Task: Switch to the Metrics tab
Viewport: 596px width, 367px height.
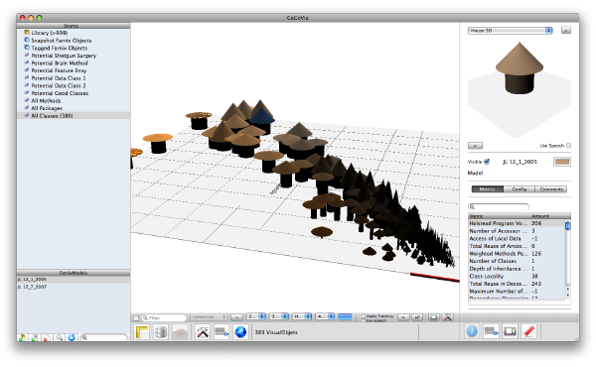Action: (x=488, y=189)
